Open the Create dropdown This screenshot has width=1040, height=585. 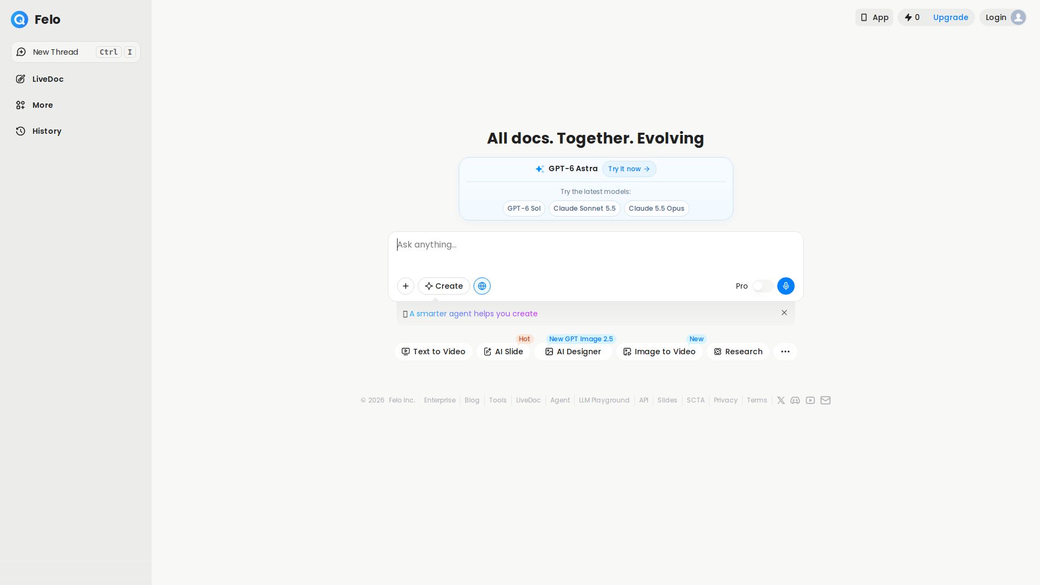[444, 286]
